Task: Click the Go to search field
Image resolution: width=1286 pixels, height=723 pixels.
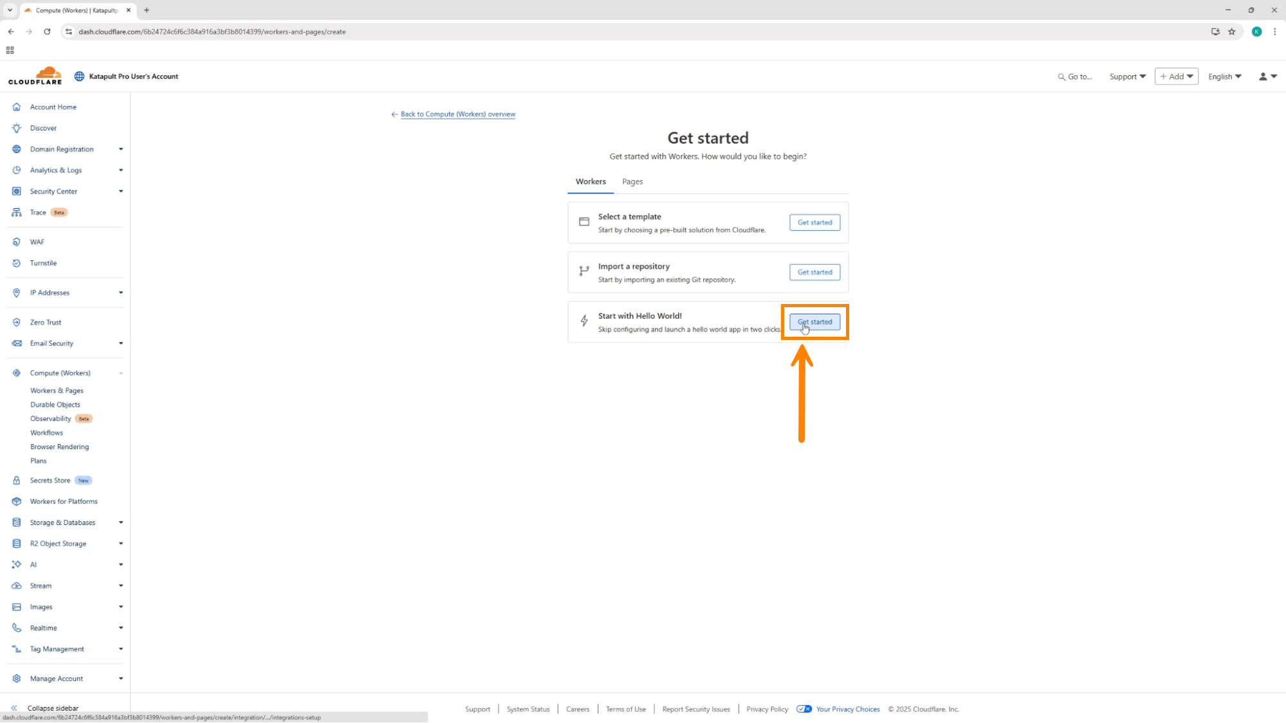Action: click(1075, 76)
